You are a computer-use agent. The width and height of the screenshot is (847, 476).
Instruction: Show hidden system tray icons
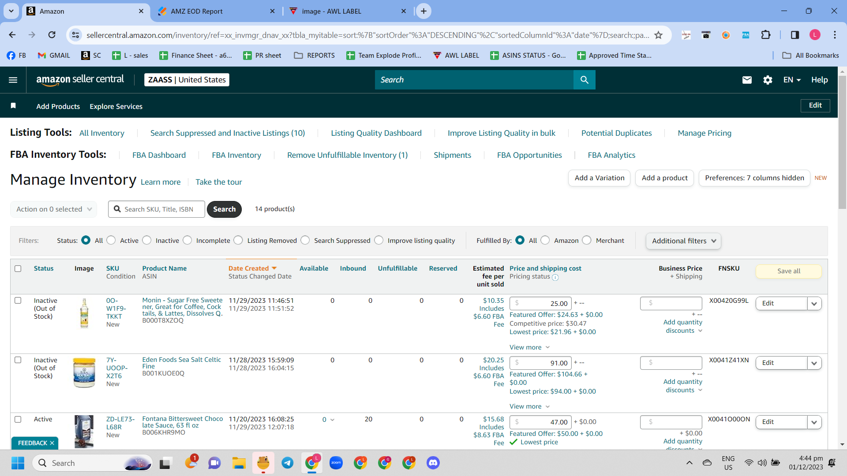point(689,463)
